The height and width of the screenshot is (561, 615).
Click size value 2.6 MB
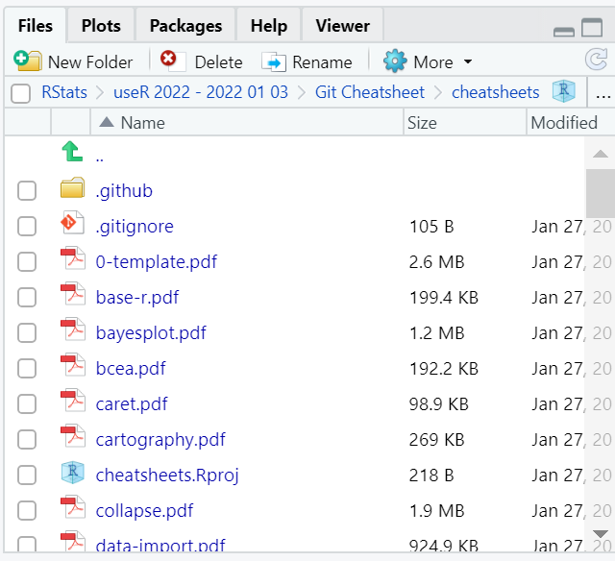[x=437, y=262]
